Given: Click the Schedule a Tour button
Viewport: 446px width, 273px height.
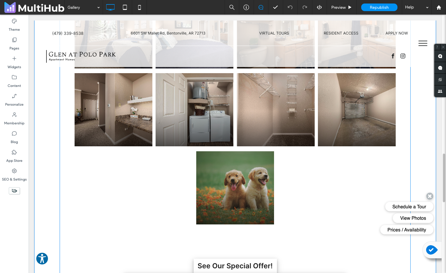Looking at the screenshot, I should [409, 207].
